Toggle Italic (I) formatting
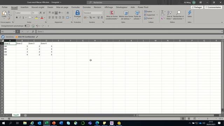 click(x=20, y=17)
